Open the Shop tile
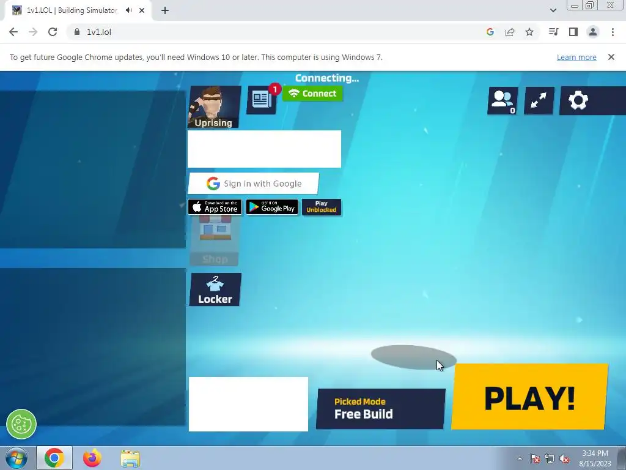This screenshot has width=626, height=470. click(x=215, y=241)
